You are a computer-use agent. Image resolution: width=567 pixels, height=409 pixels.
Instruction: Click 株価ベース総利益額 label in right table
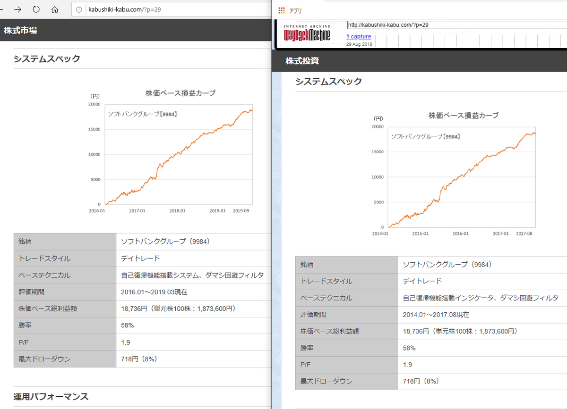click(330, 332)
